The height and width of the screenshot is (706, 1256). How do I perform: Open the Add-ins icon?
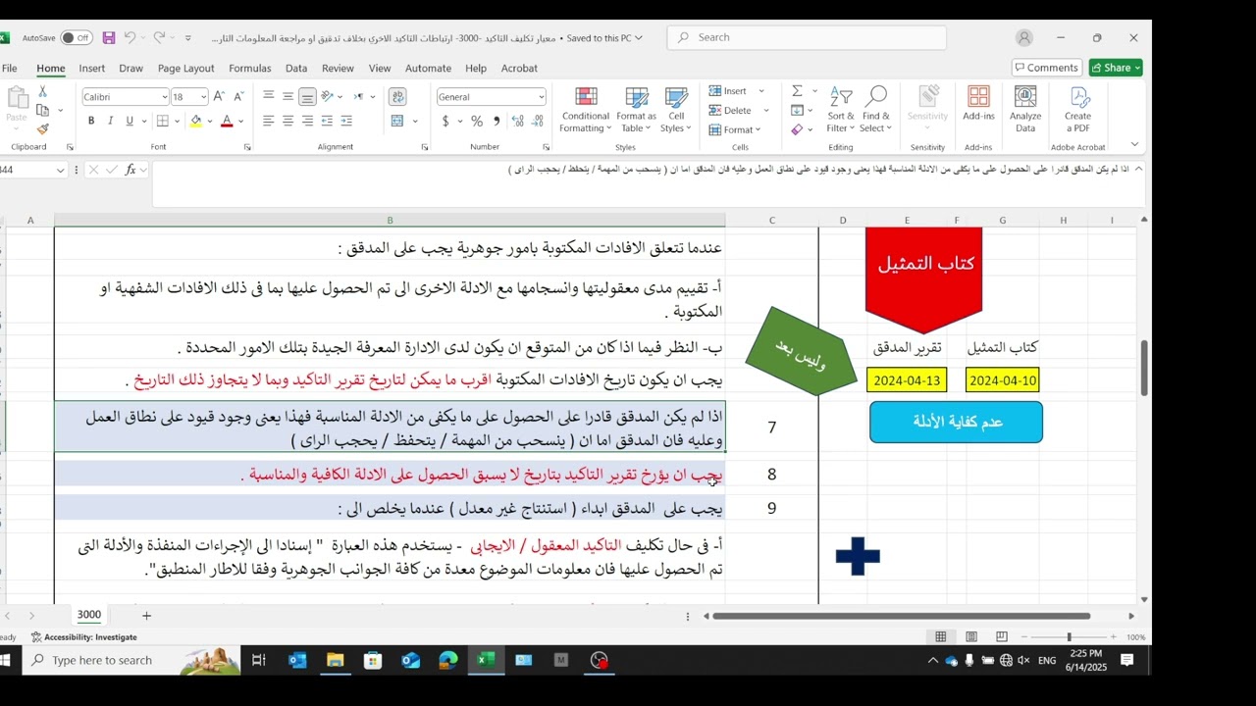pyautogui.click(x=978, y=104)
